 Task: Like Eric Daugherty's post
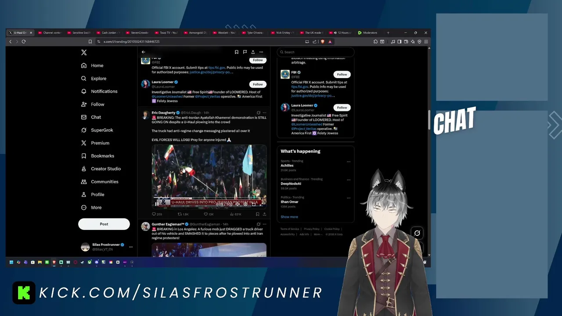pos(209,214)
